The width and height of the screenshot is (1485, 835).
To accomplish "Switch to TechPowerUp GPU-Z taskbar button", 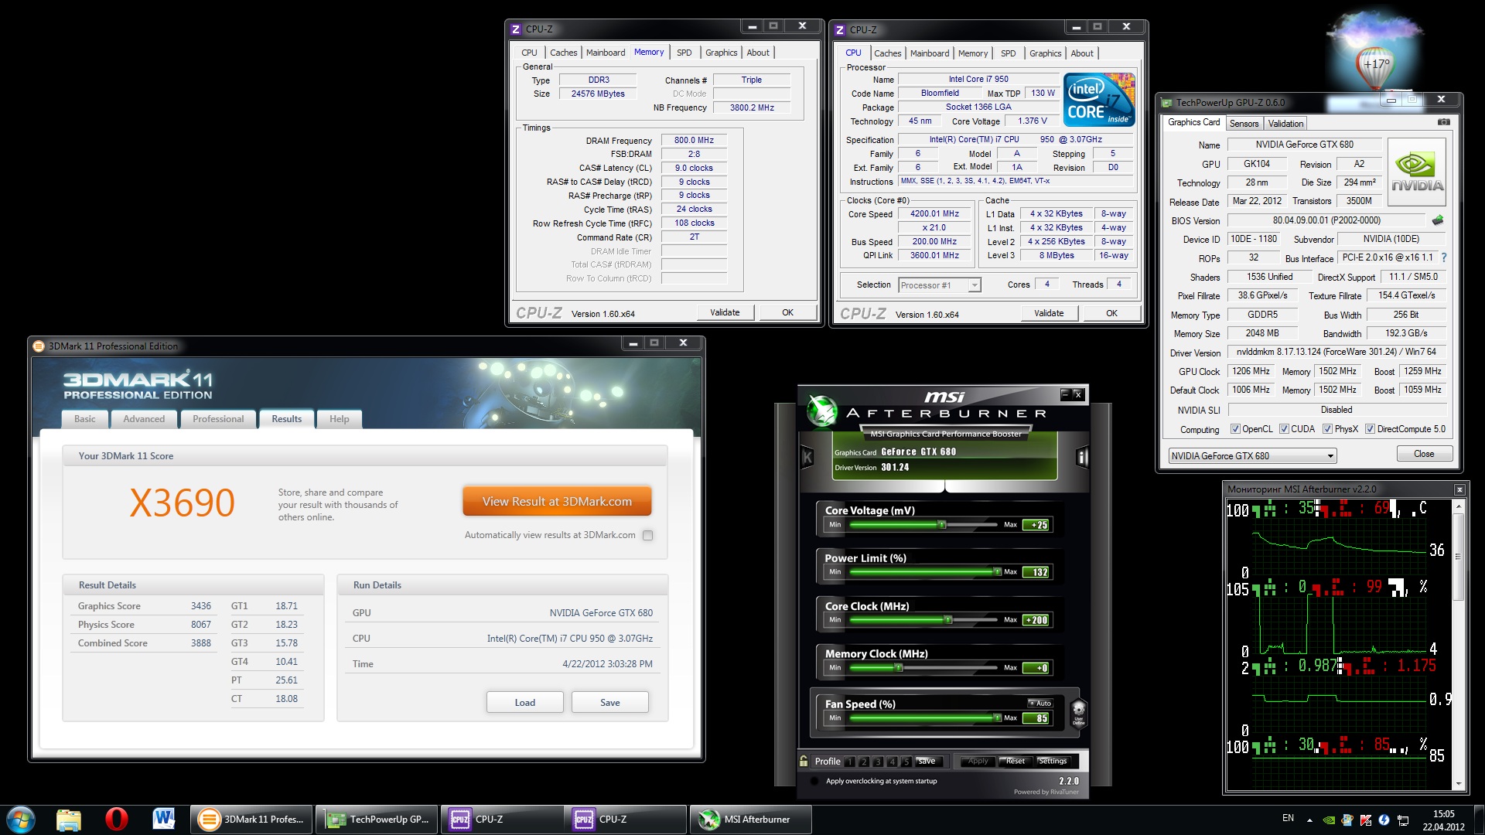I will coord(377,820).
